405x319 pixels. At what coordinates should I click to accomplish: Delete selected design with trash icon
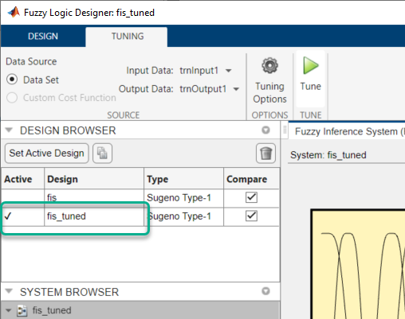click(265, 154)
